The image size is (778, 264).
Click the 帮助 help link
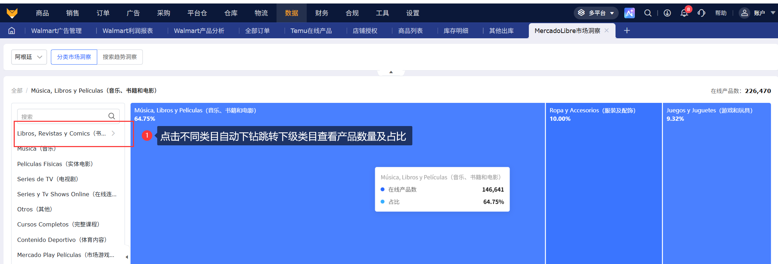tap(721, 13)
